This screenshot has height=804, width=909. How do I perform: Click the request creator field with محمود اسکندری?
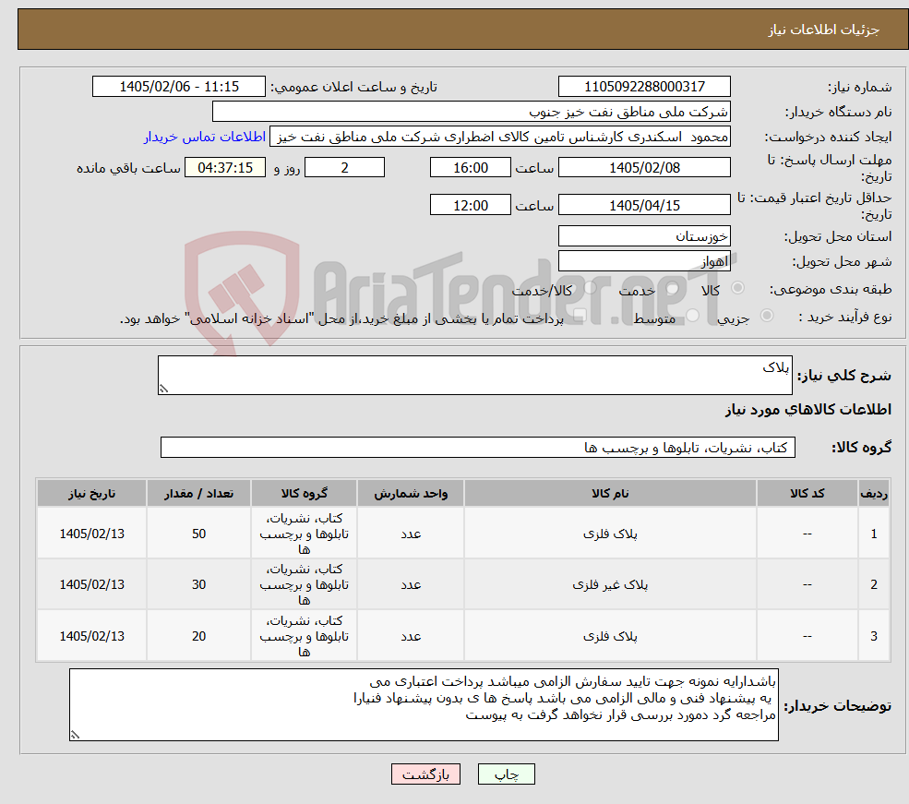coord(499,137)
